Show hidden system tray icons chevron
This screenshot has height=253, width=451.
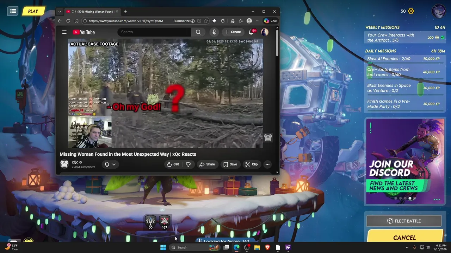click(407, 247)
